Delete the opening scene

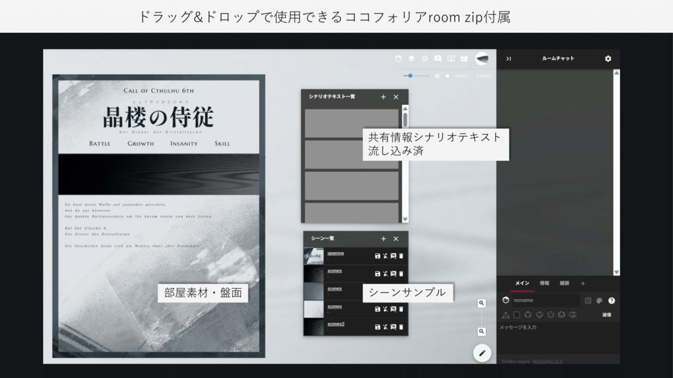pos(402,256)
